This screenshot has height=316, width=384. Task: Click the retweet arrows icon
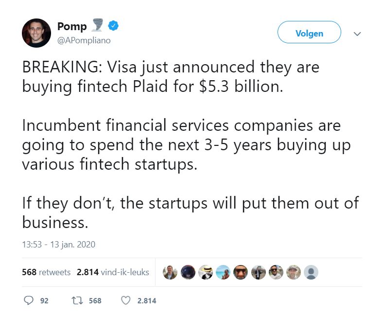(x=77, y=300)
